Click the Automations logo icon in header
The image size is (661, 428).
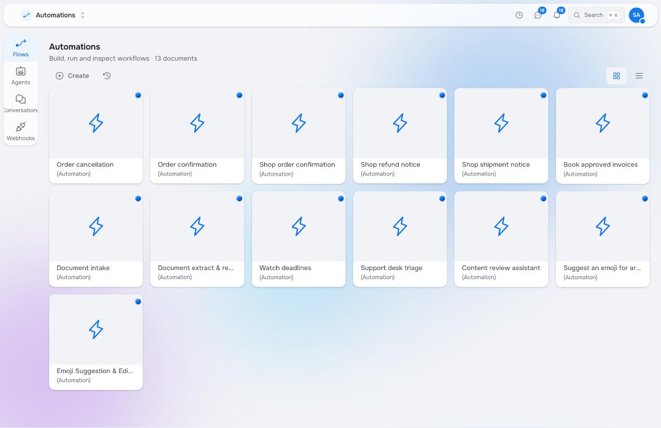(x=26, y=15)
